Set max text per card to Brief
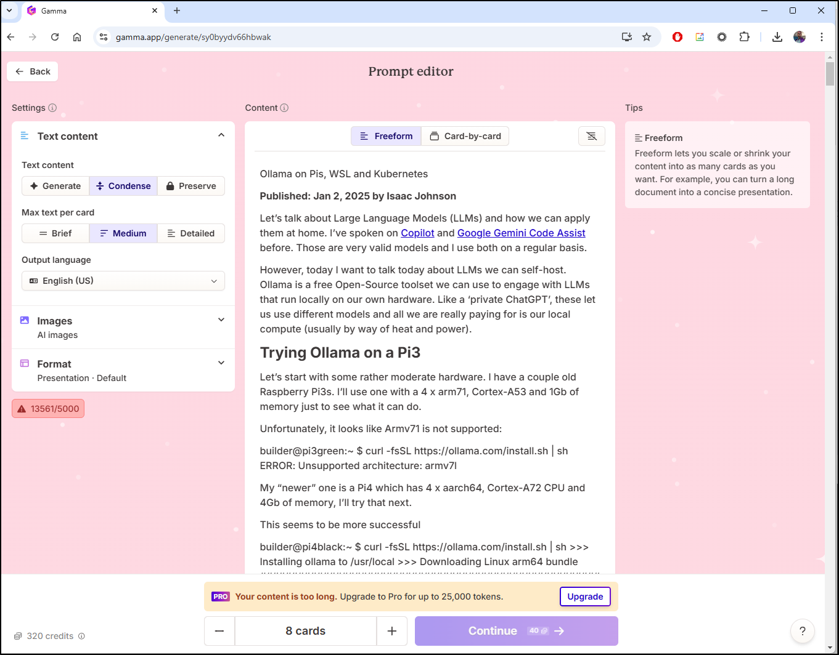This screenshot has height=655, width=839. [55, 233]
